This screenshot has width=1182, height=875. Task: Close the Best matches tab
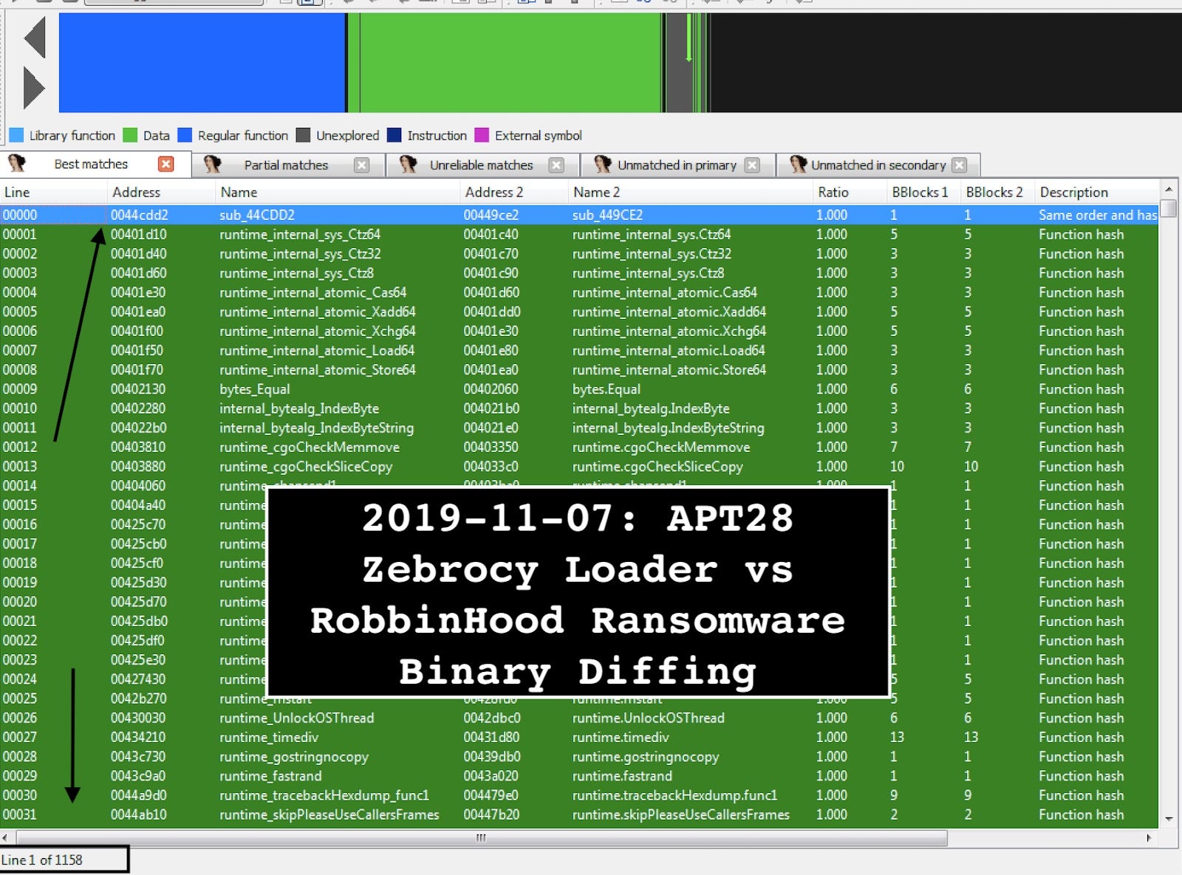coord(166,164)
